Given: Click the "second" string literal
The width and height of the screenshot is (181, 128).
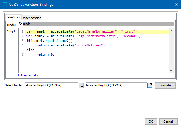Looking at the screenshot, I should 129,36.
